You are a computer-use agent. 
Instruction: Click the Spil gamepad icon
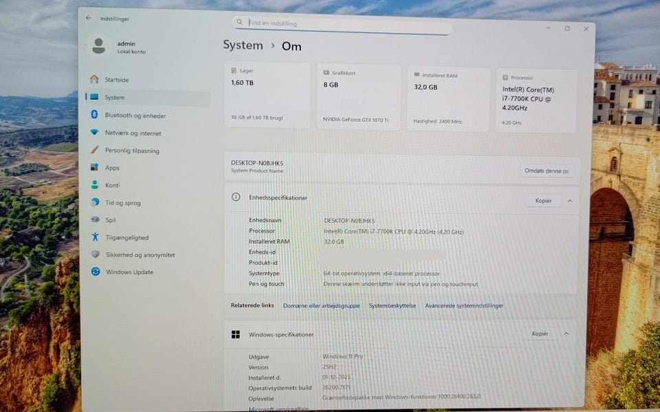click(96, 219)
